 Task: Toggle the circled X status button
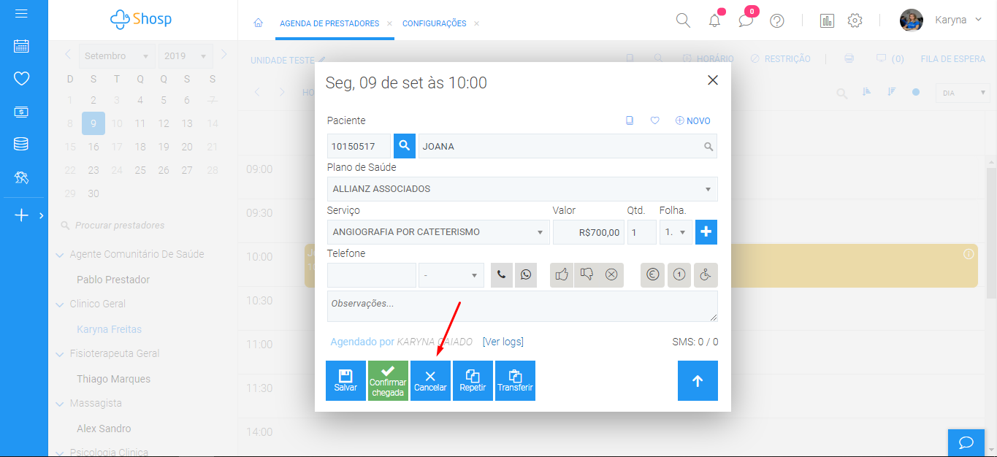tap(612, 275)
